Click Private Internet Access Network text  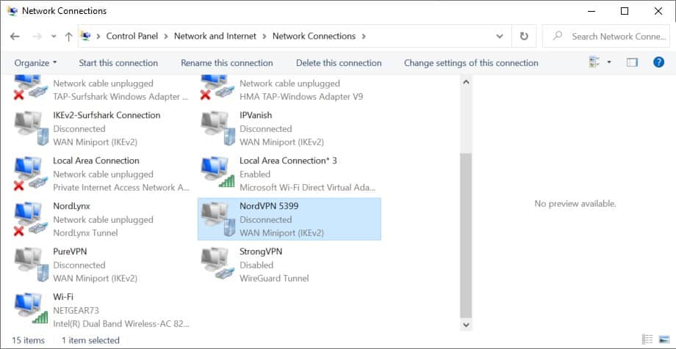tap(121, 188)
